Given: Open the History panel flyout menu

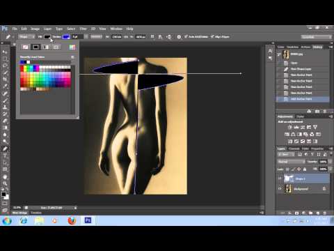Looking at the screenshot, I should tap(331, 47).
